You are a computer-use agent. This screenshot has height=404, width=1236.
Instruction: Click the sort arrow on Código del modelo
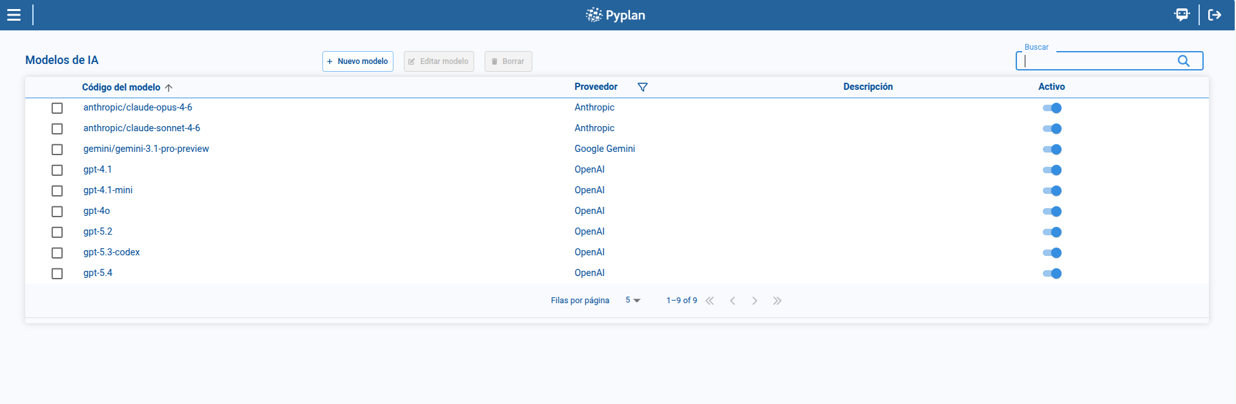pos(169,88)
